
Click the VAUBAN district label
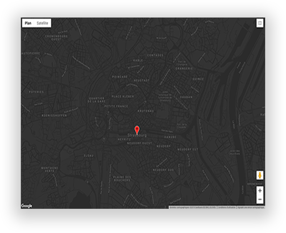pos(186,97)
